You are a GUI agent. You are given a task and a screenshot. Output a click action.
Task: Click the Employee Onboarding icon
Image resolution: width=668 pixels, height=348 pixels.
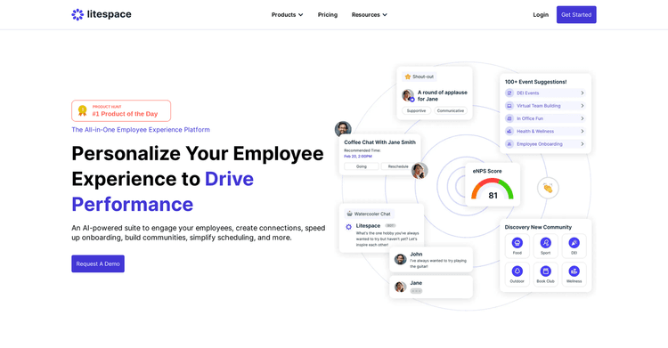[509, 144]
